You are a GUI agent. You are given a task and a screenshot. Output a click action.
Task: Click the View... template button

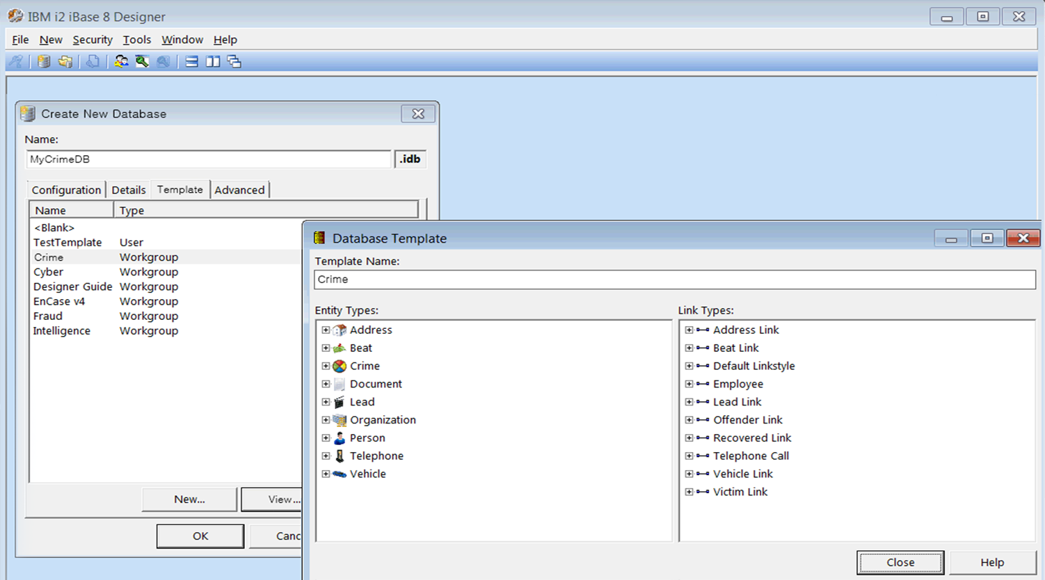pyautogui.click(x=273, y=499)
